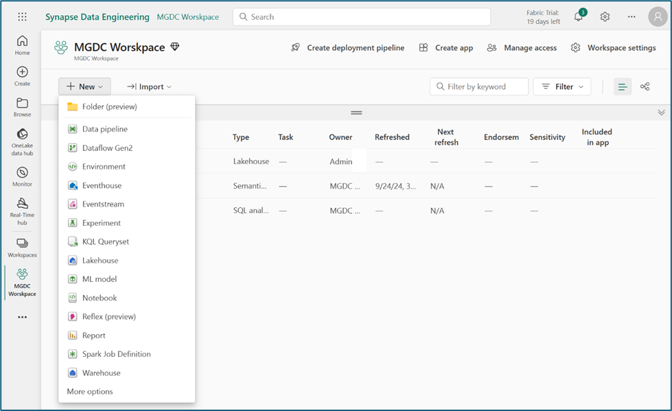672x411 pixels.
Task: Choose Experiment from New menu
Action: coord(127,223)
